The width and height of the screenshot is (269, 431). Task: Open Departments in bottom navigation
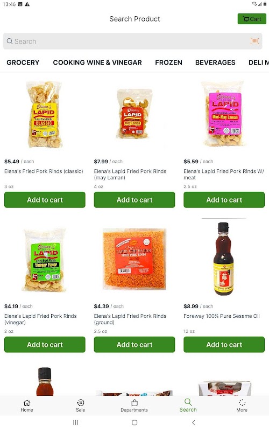coord(134,406)
